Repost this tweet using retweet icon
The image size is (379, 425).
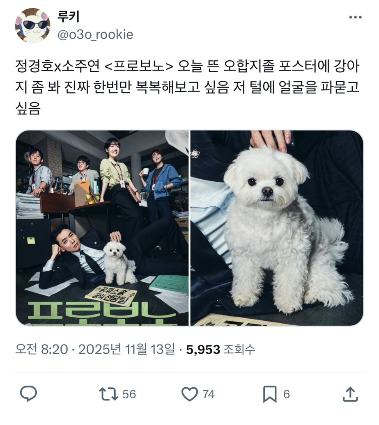[108, 394]
